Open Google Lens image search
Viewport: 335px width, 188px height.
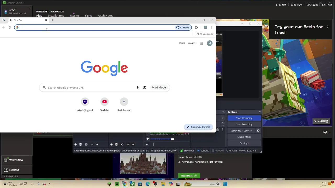[145, 87]
